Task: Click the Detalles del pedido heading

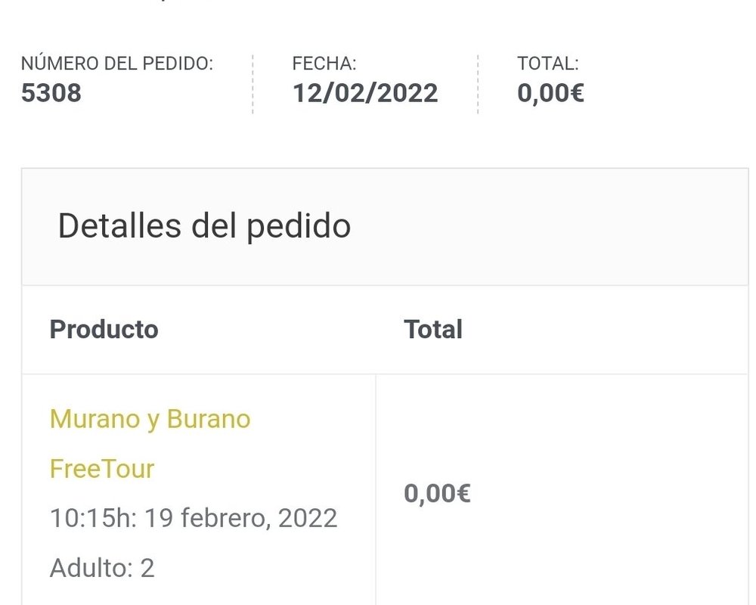Action: 204,226
